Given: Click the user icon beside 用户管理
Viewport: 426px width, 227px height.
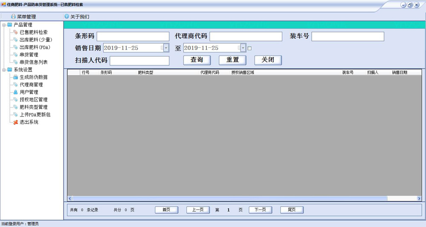Looking at the screenshot, I should coord(16,92).
